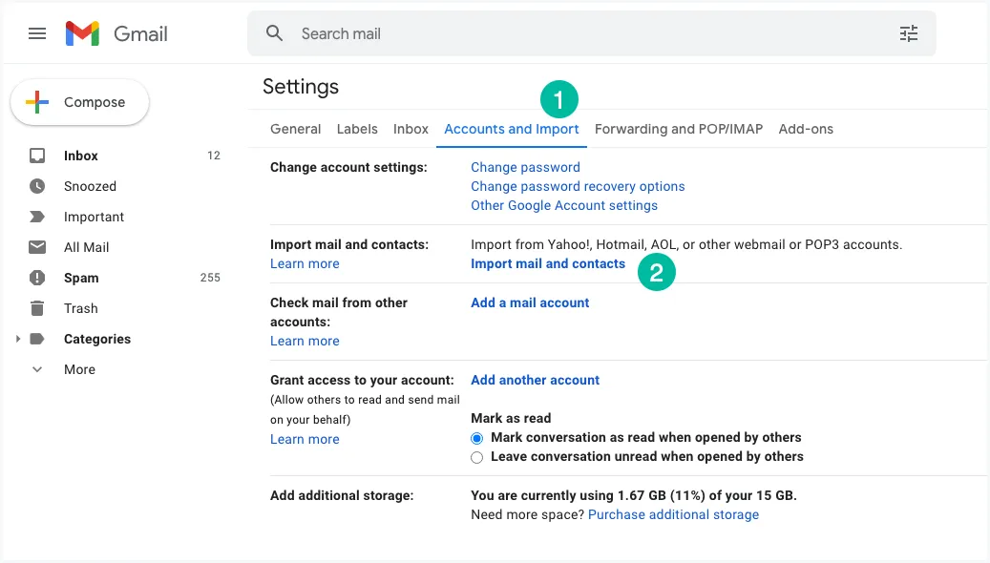Image resolution: width=990 pixels, height=563 pixels.
Task: Select Mark conversation as read option
Action: (476, 438)
